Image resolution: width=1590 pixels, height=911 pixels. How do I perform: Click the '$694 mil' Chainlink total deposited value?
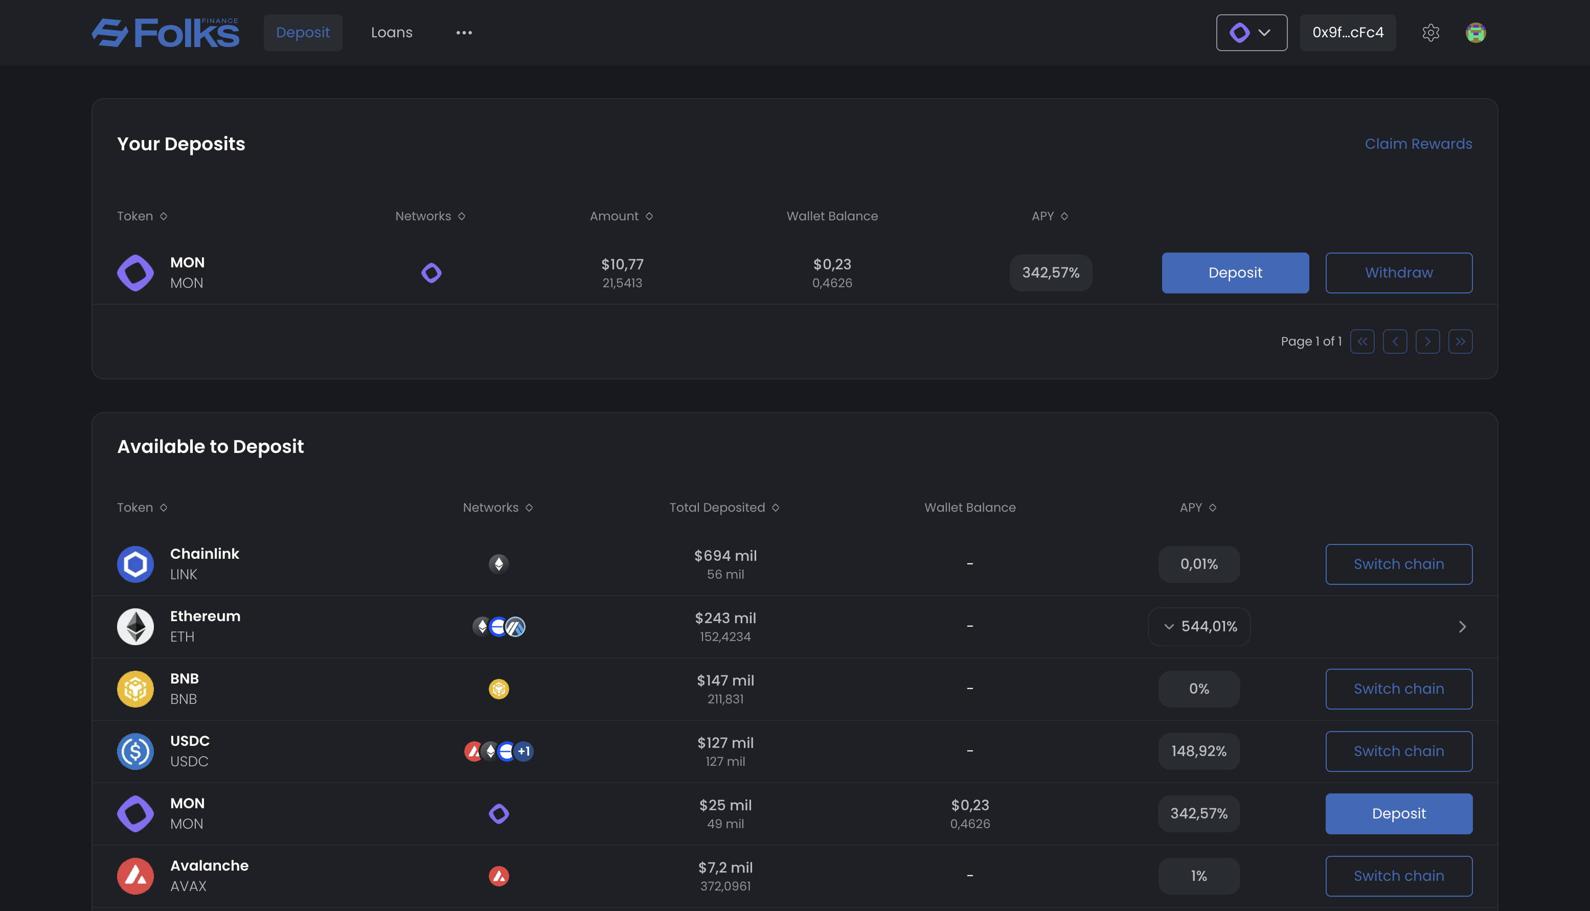[725, 556]
